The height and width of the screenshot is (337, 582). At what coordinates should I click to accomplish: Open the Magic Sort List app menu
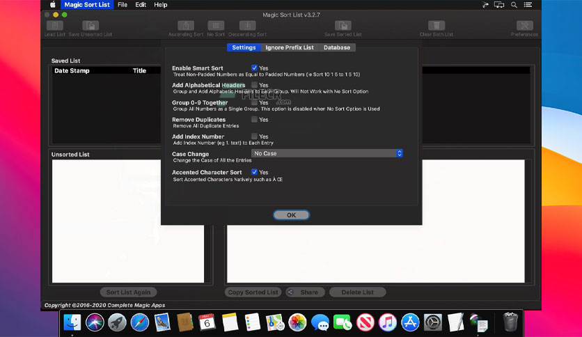pyautogui.click(x=87, y=5)
